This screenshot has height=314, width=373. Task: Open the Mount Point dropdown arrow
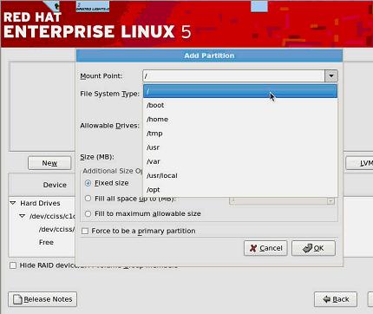tap(331, 76)
